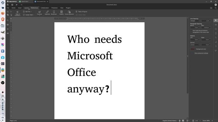The height and width of the screenshot is (122, 218).
Task: Open the Line Spacing type dropdown
Action: (x=195, y=21)
